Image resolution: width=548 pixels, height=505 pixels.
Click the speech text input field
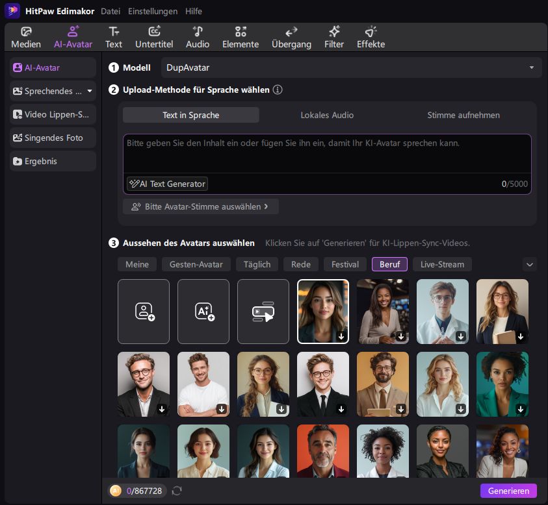[x=327, y=153]
